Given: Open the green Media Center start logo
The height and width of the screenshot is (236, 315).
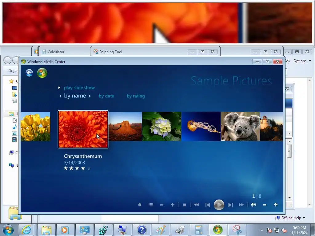Looking at the screenshot, I should [42, 73].
